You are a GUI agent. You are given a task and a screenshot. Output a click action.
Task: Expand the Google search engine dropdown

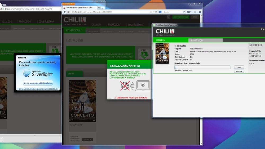[162, 12]
